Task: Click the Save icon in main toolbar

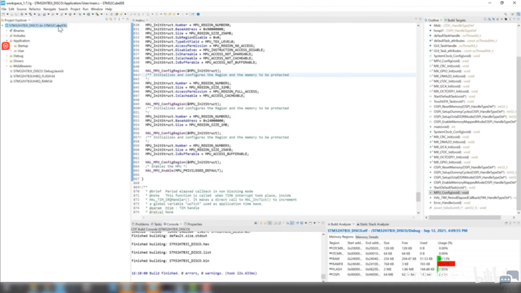Action: pyautogui.click(x=12, y=14)
